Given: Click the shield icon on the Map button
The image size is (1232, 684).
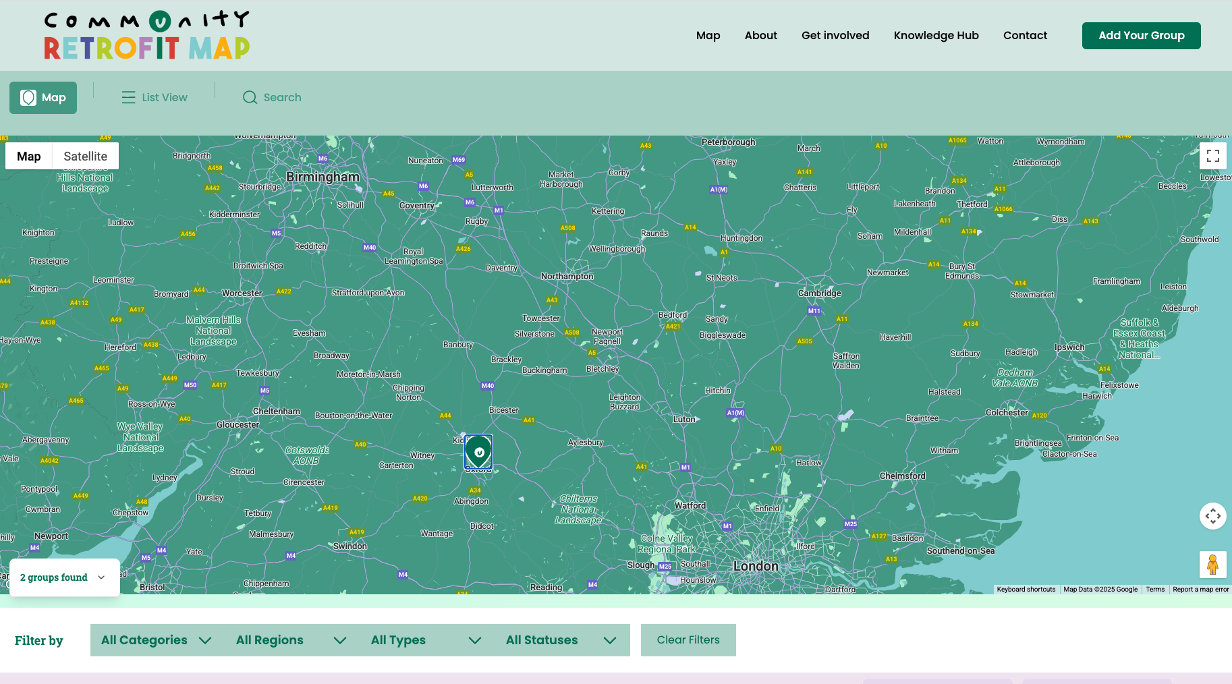Looking at the screenshot, I should pos(27,97).
